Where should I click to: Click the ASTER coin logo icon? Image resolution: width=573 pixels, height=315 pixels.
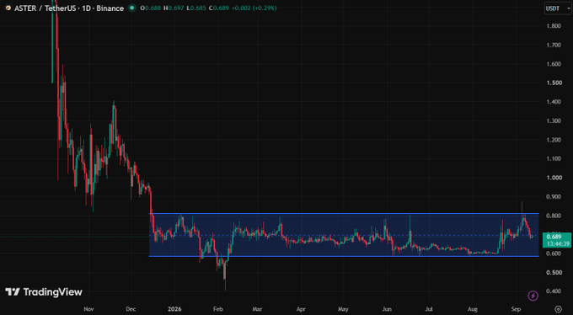[8, 8]
